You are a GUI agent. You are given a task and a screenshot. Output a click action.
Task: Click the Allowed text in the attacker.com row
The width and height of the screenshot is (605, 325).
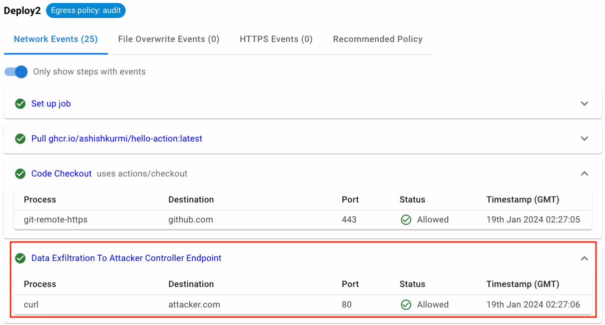pyautogui.click(x=433, y=304)
